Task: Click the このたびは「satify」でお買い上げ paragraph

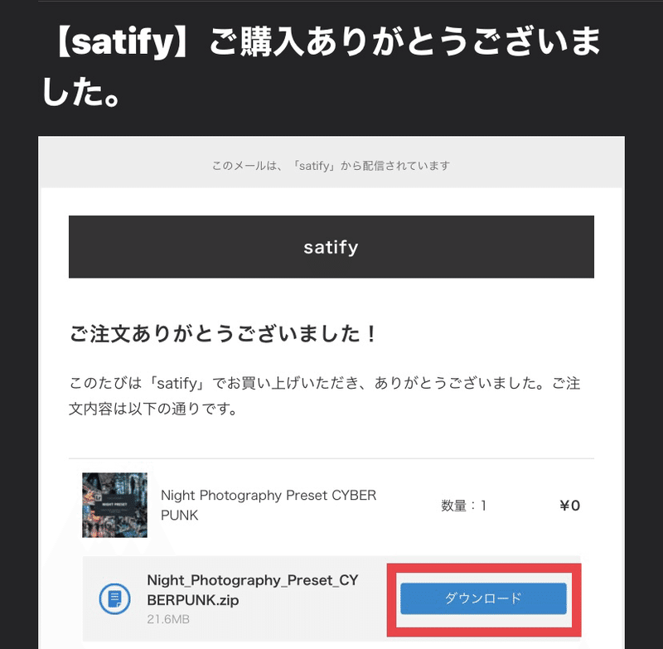Action: 324,395
